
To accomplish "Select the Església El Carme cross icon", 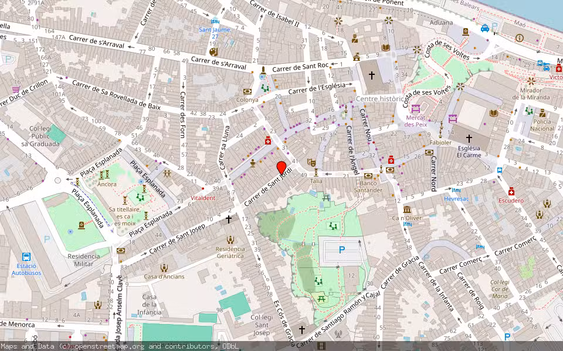I will click(x=469, y=138).
